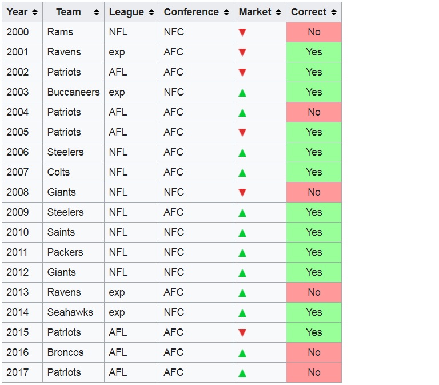Click green up arrow for 2017 Patriots
This screenshot has width=439, height=385.
(242, 373)
